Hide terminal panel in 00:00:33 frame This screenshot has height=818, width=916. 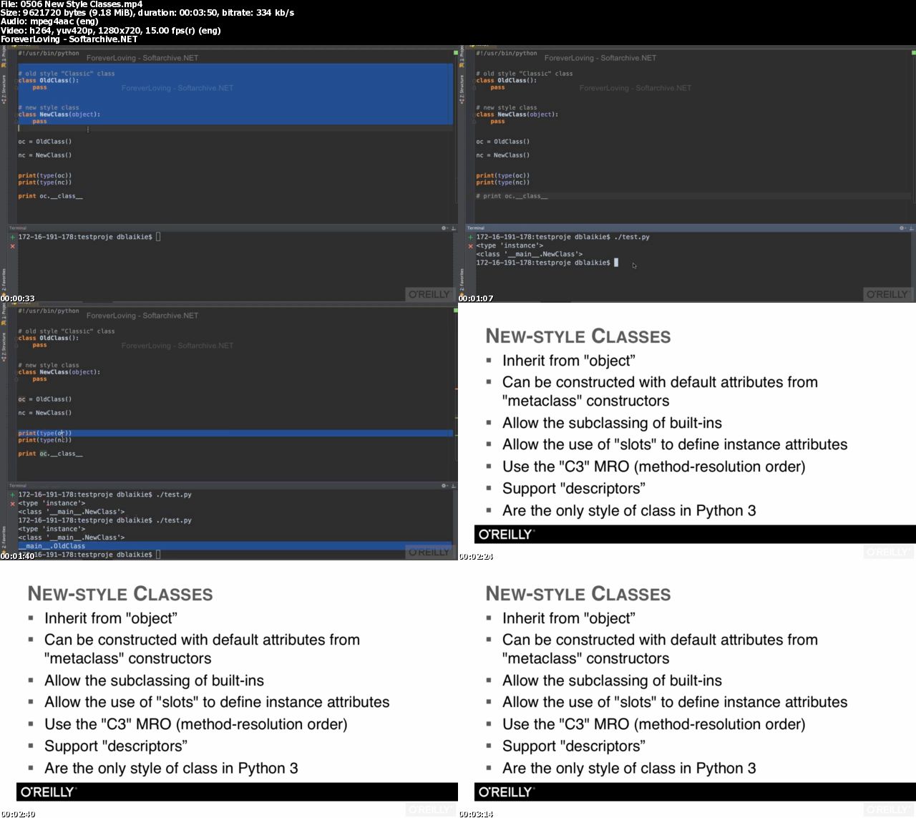(452, 228)
